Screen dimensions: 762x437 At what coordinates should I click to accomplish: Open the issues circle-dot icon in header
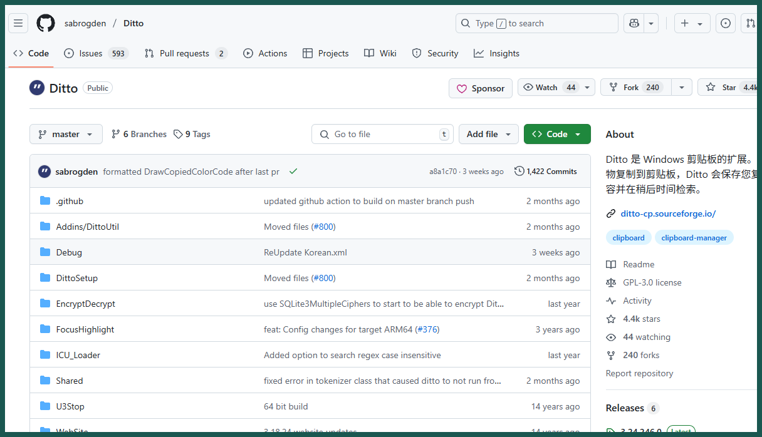click(726, 23)
